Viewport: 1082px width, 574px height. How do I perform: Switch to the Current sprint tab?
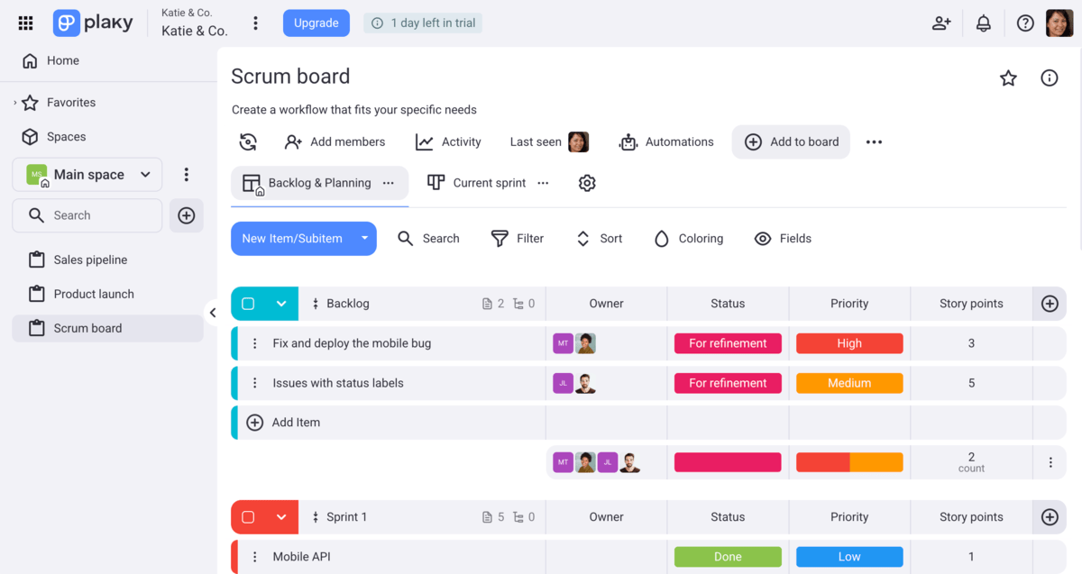pyautogui.click(x=489, y=183)
